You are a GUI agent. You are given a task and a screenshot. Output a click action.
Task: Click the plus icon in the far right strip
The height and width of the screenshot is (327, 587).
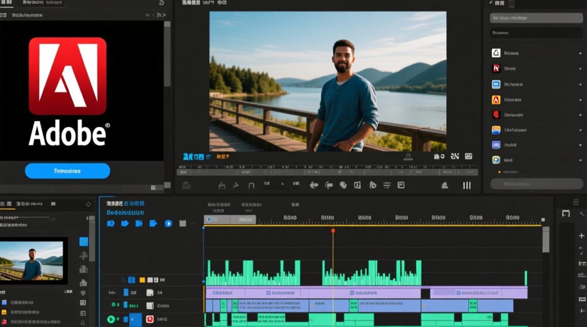coord(581,236)
